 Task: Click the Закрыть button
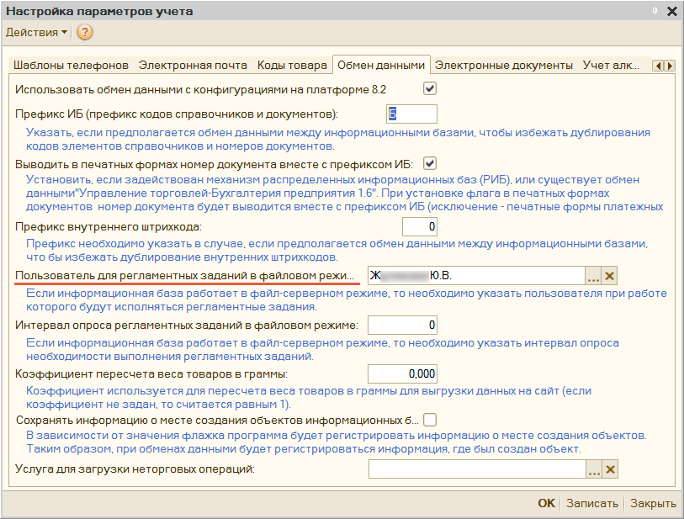click(653, 503)
